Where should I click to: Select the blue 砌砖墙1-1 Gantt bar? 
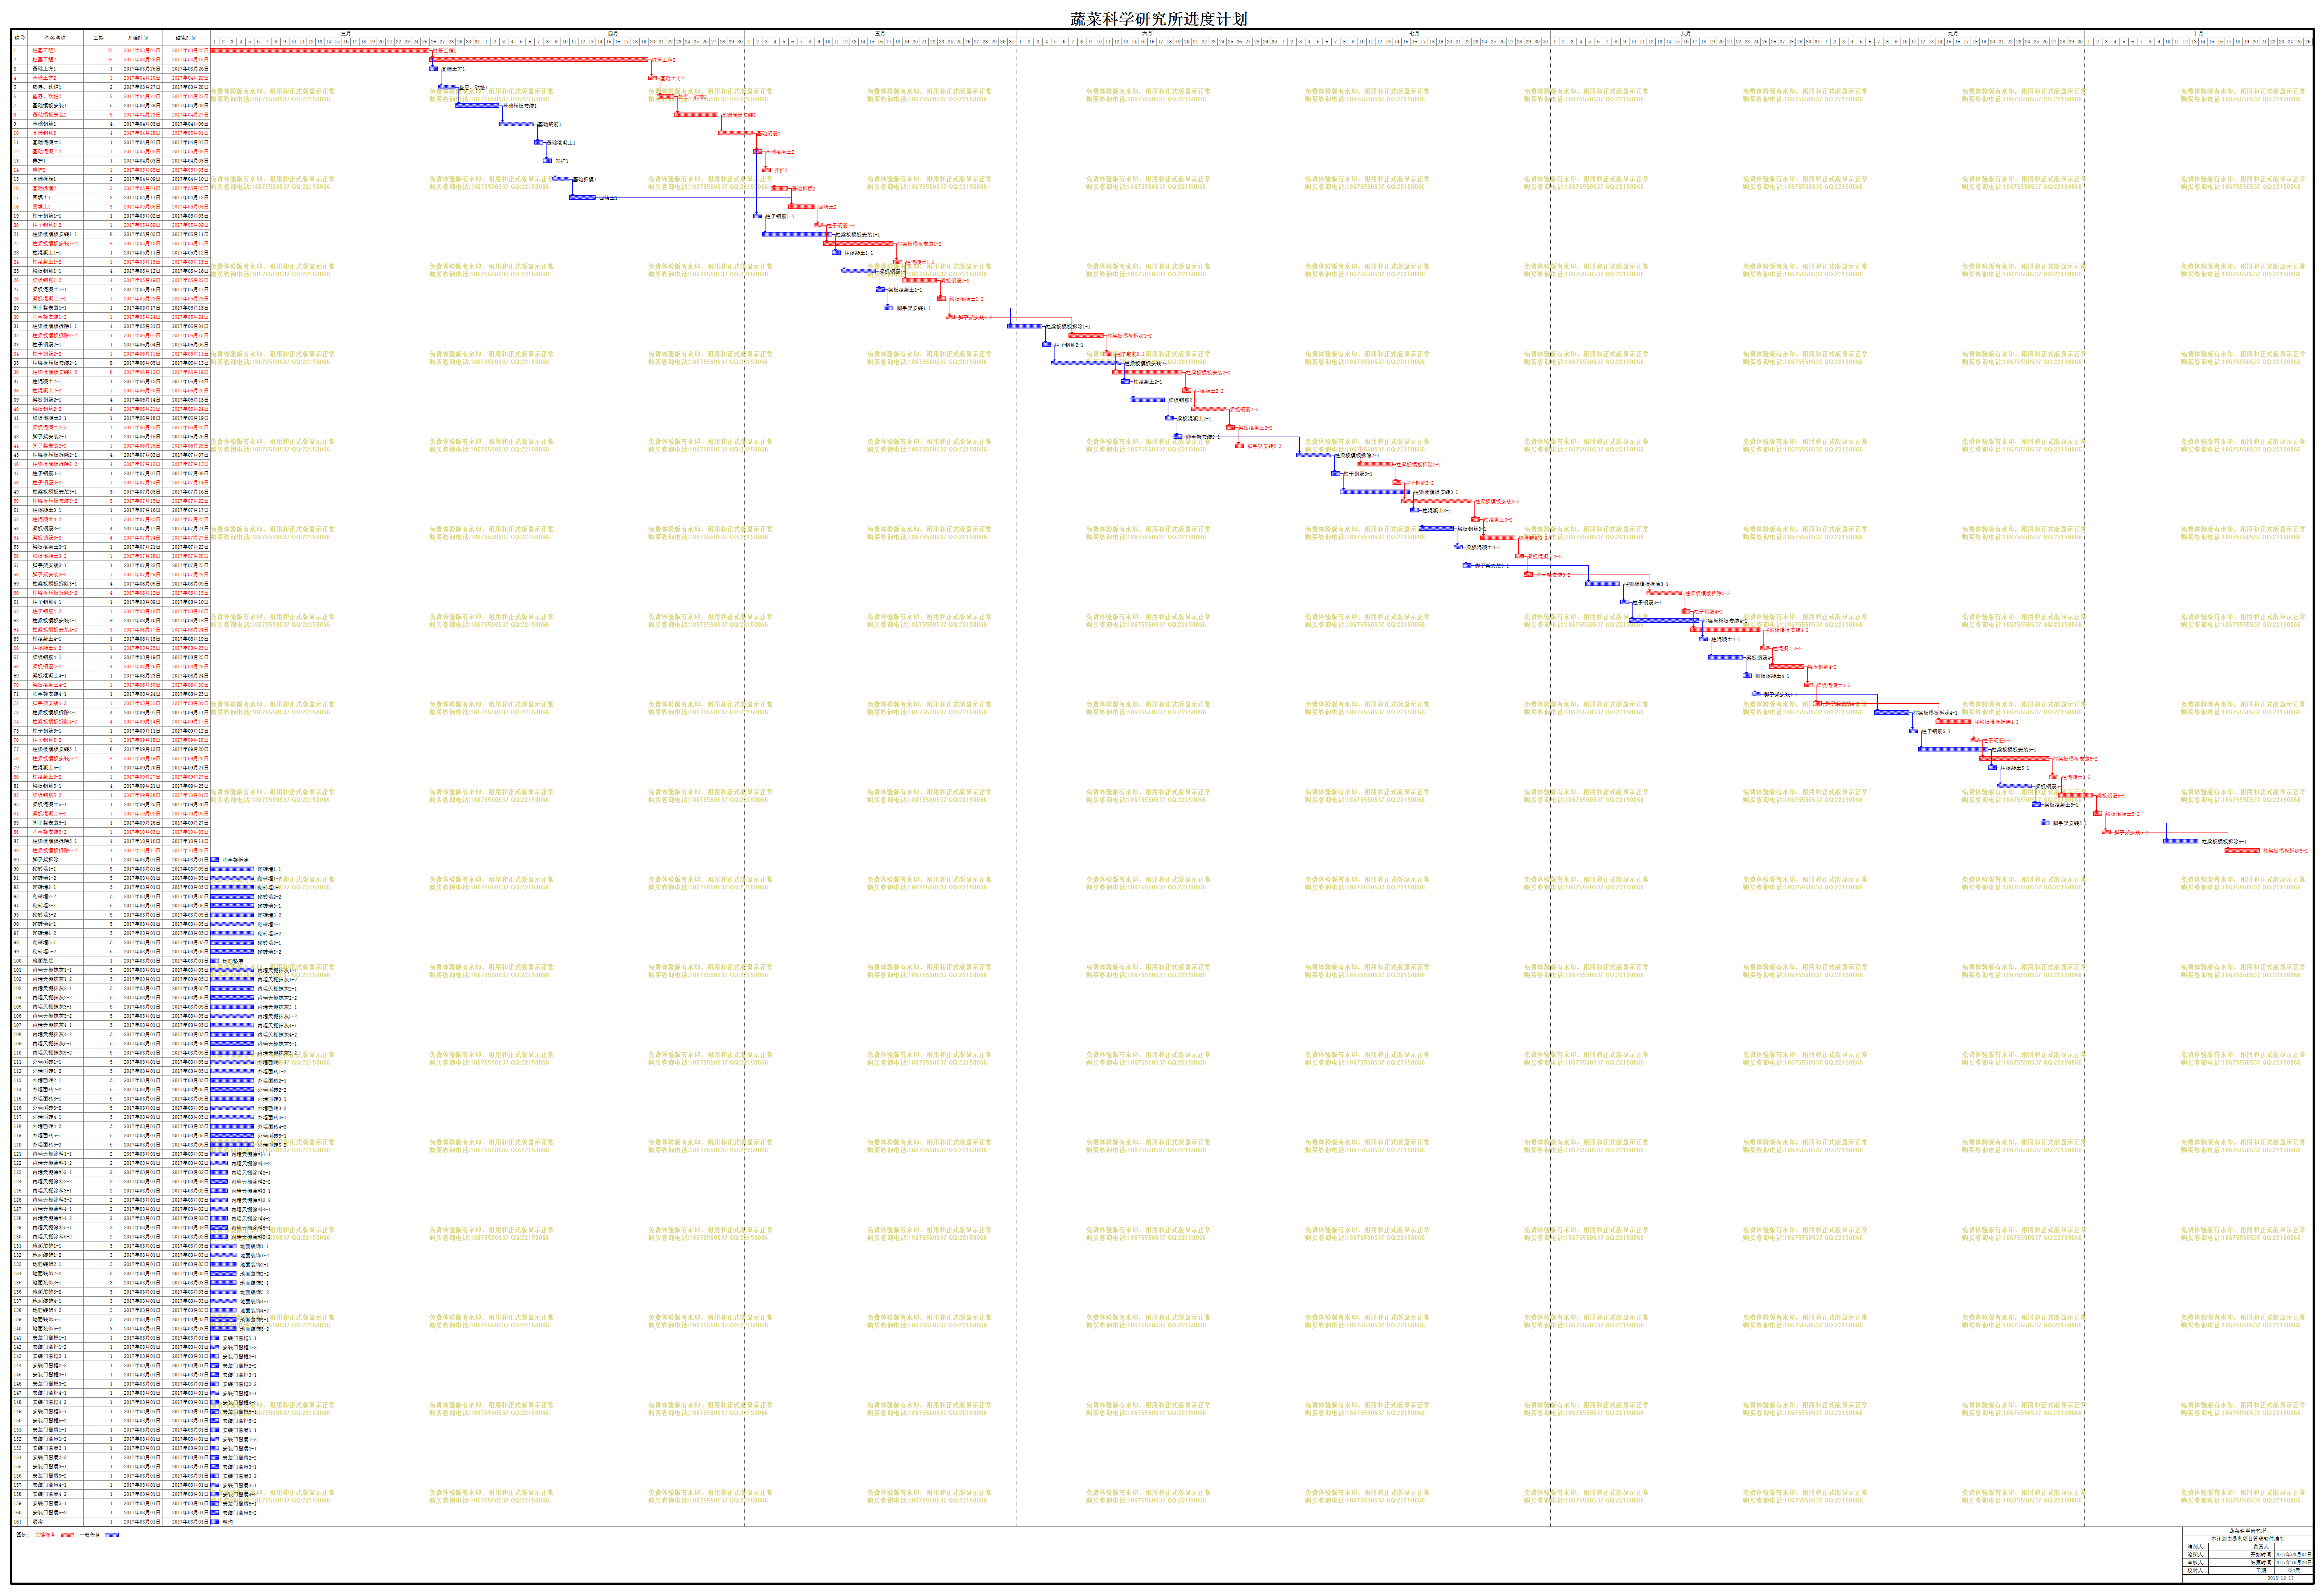click(232, 869)
